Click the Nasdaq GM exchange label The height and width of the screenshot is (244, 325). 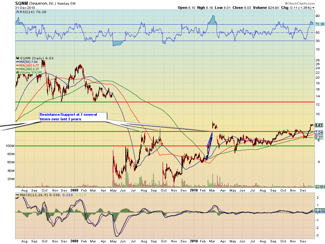[66, 4]
